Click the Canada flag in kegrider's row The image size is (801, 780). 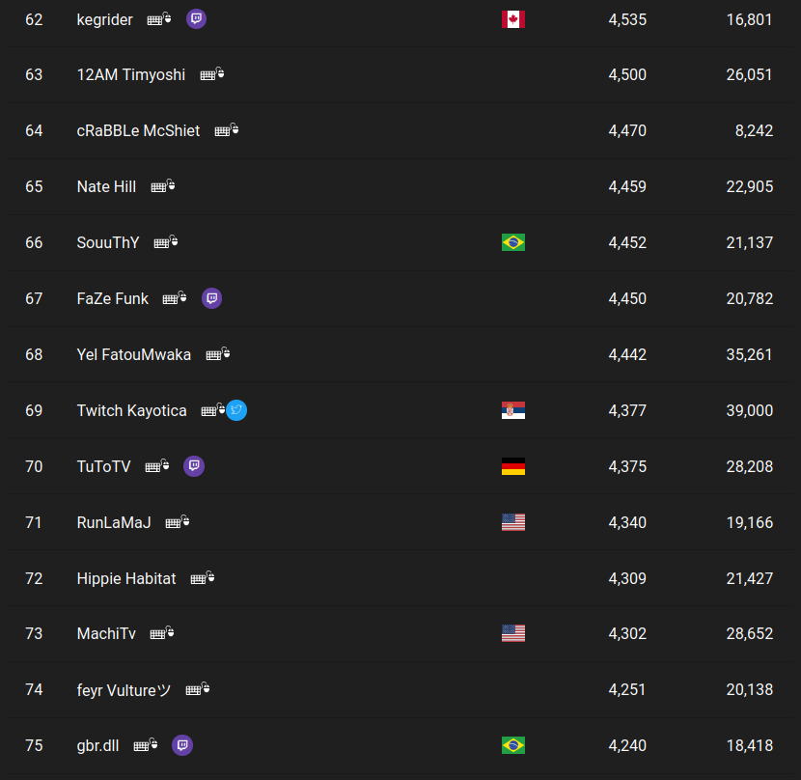pyautogui.click(x=513, y=19)
